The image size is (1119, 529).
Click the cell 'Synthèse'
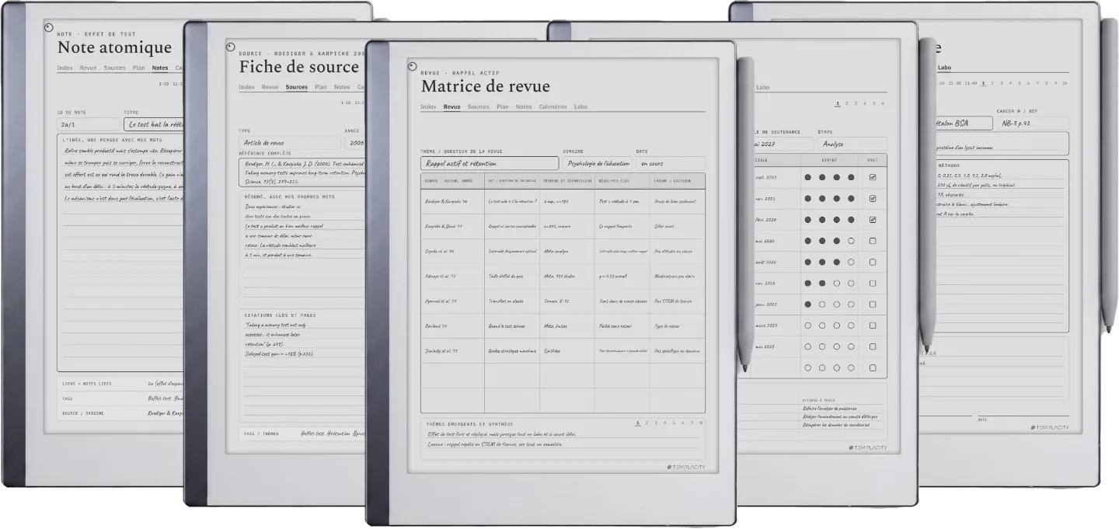567,350
